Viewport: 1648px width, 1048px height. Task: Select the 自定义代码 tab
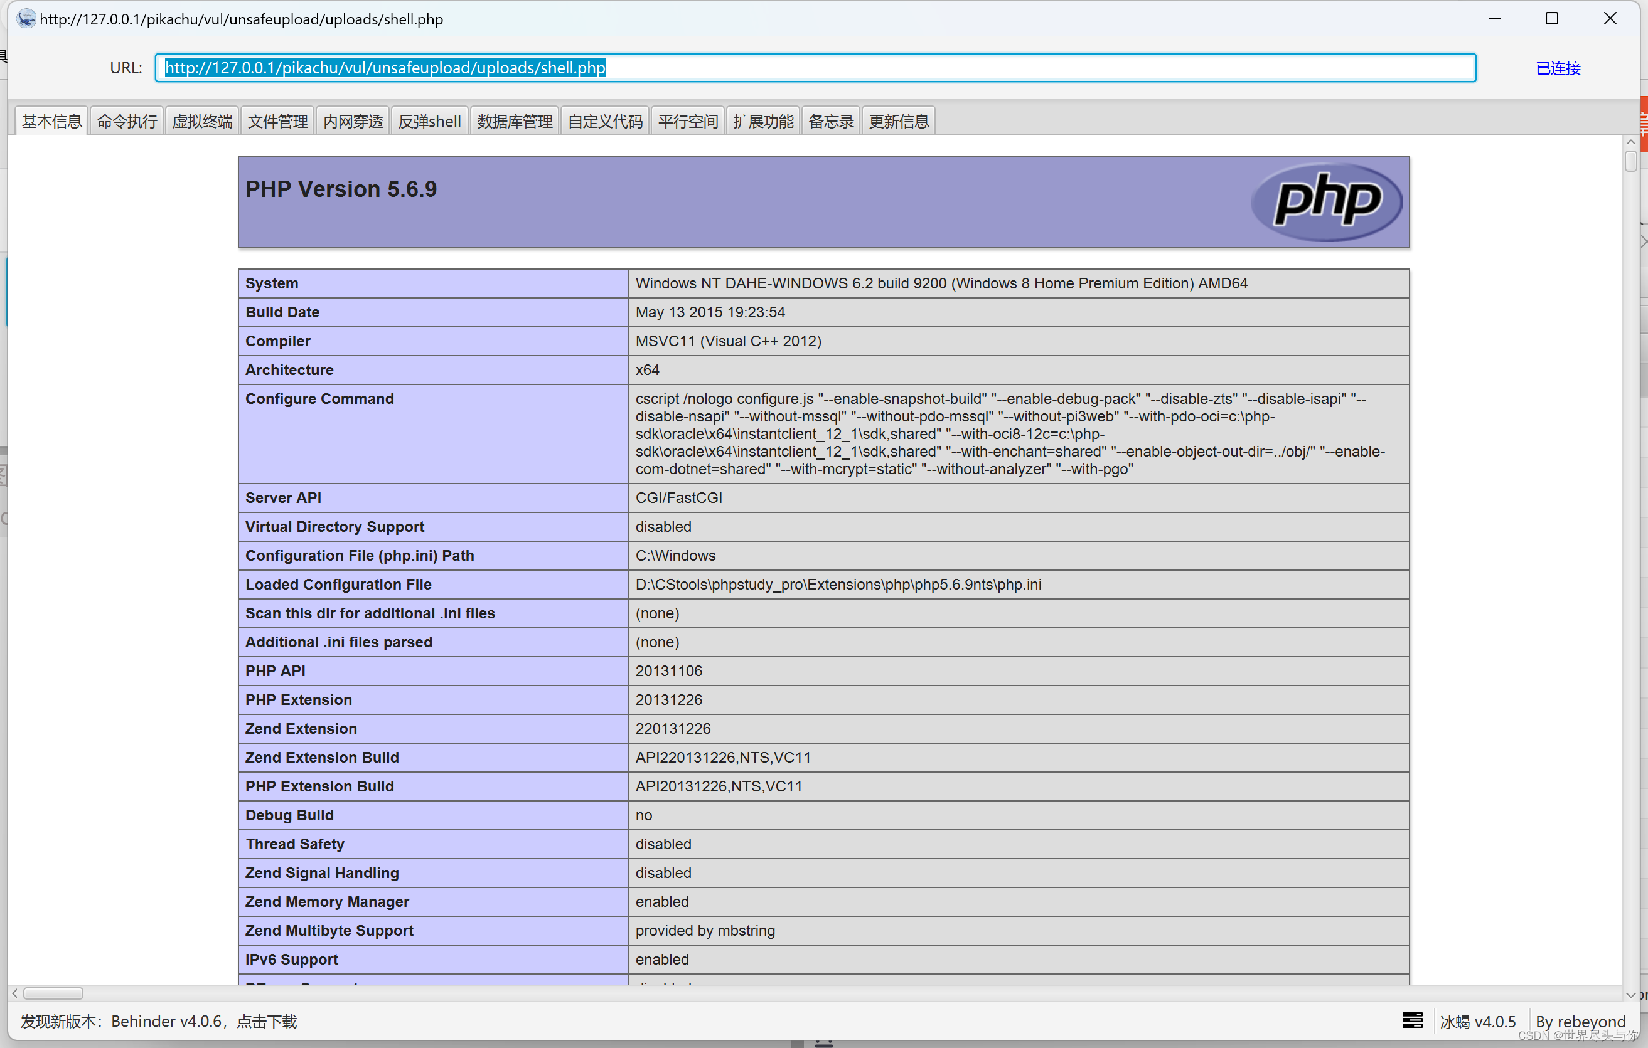605,121
